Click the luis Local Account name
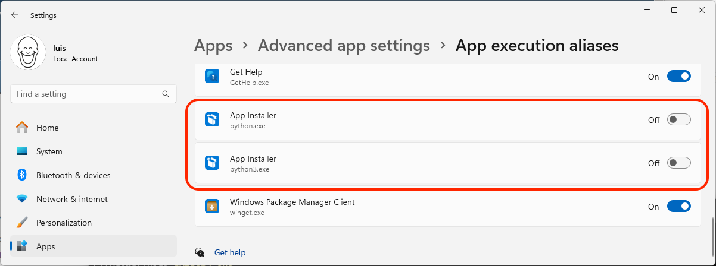The height and width of the screenshot is (266, 716). 76,54
